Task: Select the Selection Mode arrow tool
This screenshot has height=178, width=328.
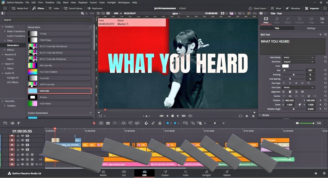Action: click(94, 123)
